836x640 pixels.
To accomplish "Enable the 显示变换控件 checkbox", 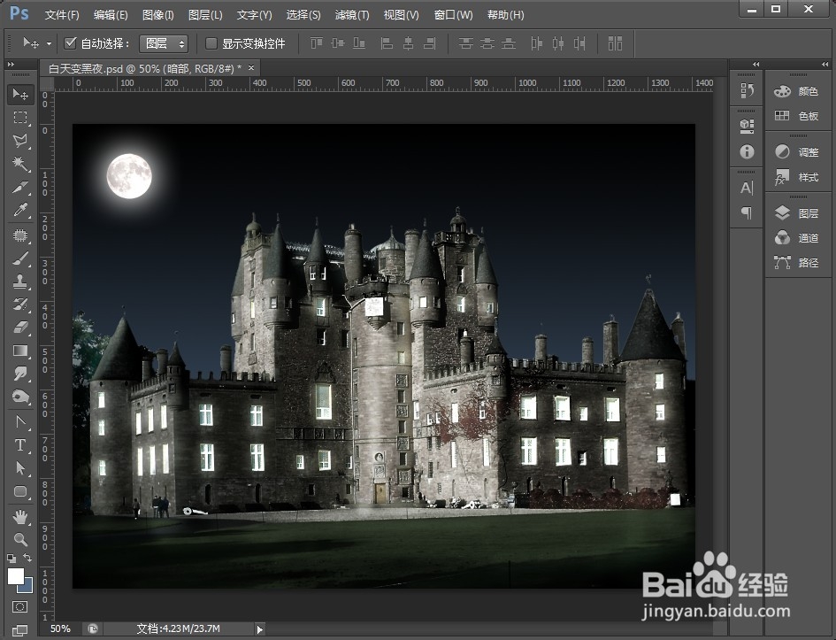I will (x=211, y=43).
